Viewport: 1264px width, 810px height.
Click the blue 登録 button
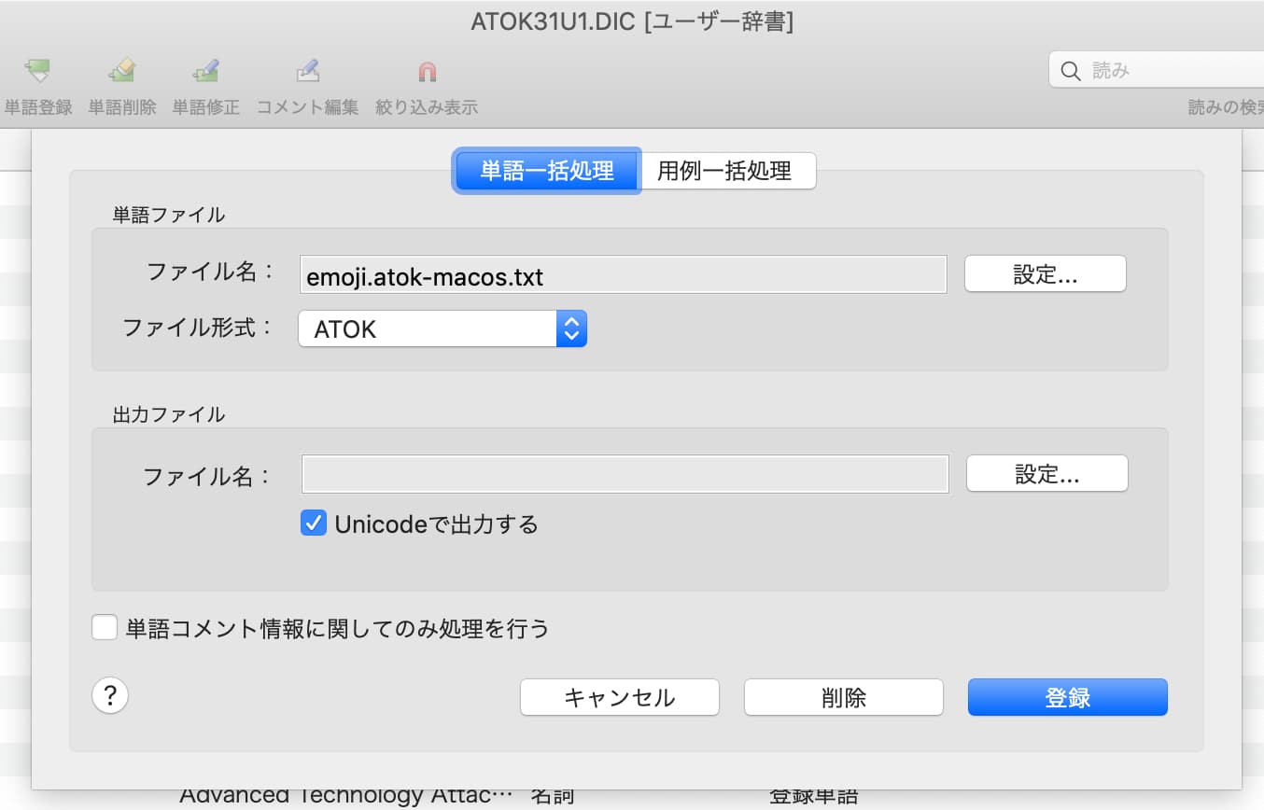(1067, 697)
